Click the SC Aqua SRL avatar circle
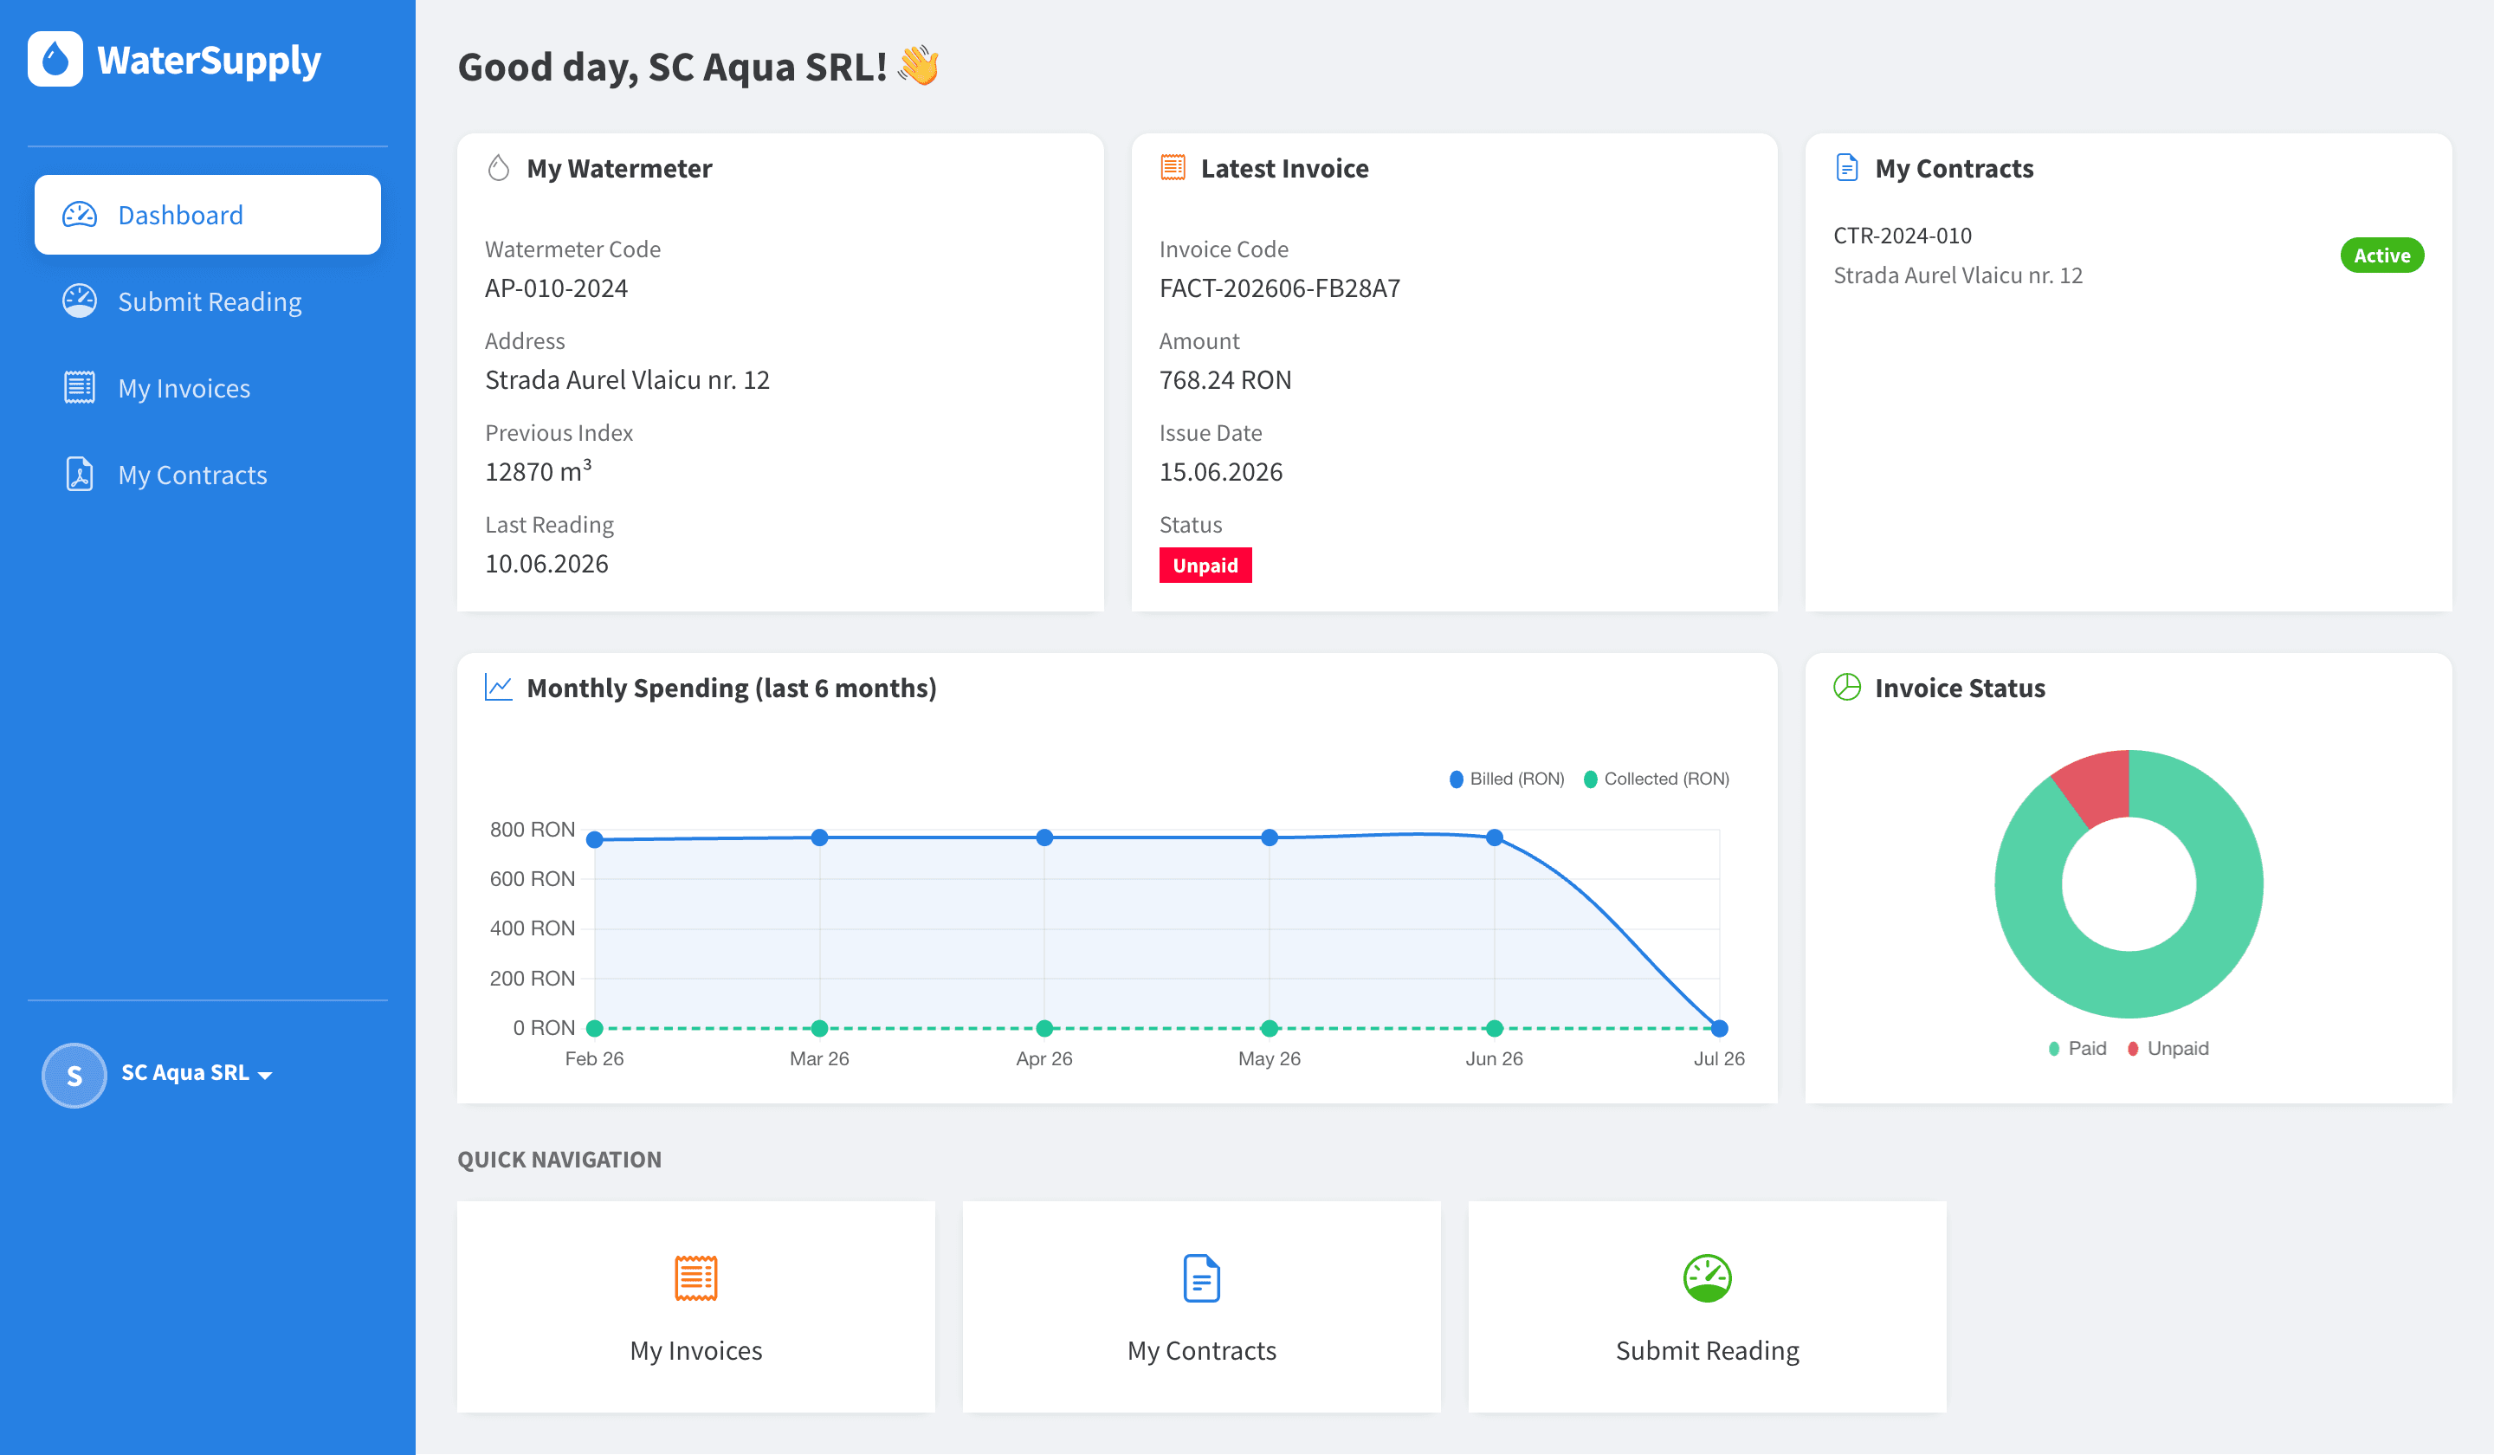The image size is (2494, 1455). [74, 1075]
